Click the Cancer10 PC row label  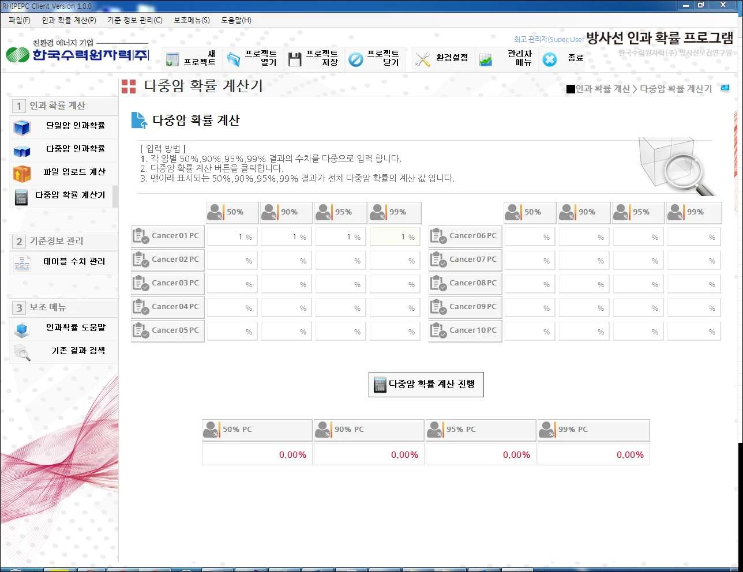click(x=466, y=331)
